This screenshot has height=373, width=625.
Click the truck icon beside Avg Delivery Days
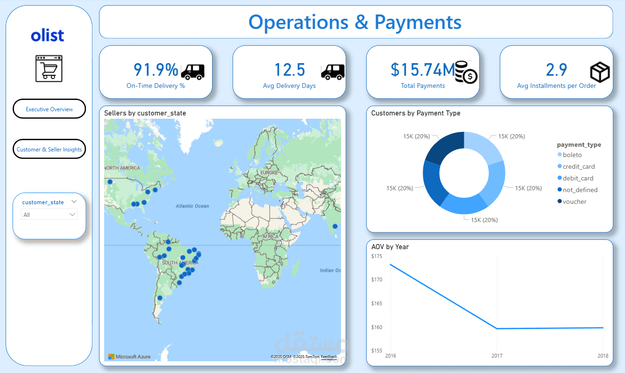(x=332, y=72)
